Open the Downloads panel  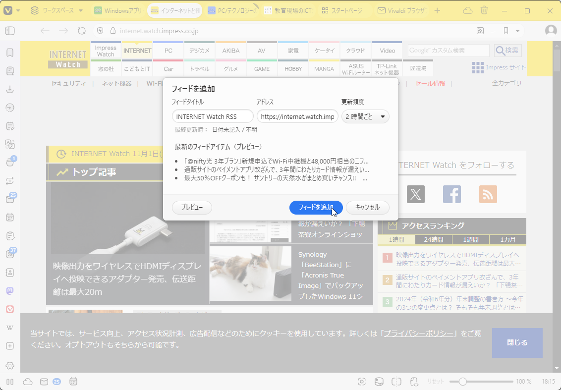9,89
